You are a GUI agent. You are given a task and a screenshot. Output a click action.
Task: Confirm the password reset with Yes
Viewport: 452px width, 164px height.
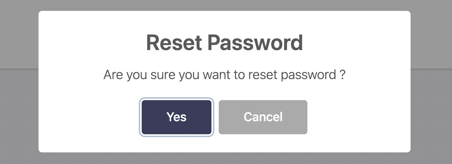tap(177, 117)
